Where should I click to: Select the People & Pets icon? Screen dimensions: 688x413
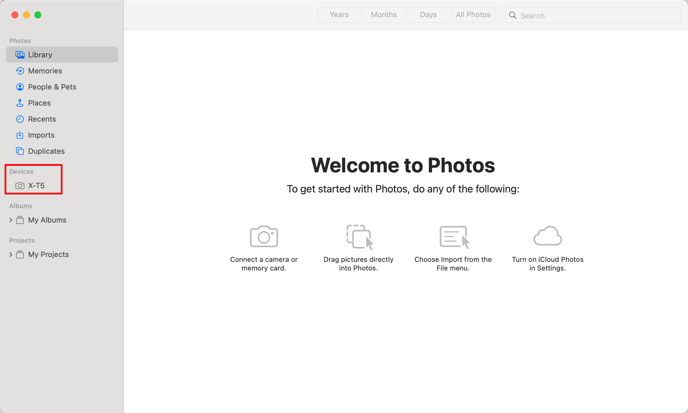(x=20, y=87)
